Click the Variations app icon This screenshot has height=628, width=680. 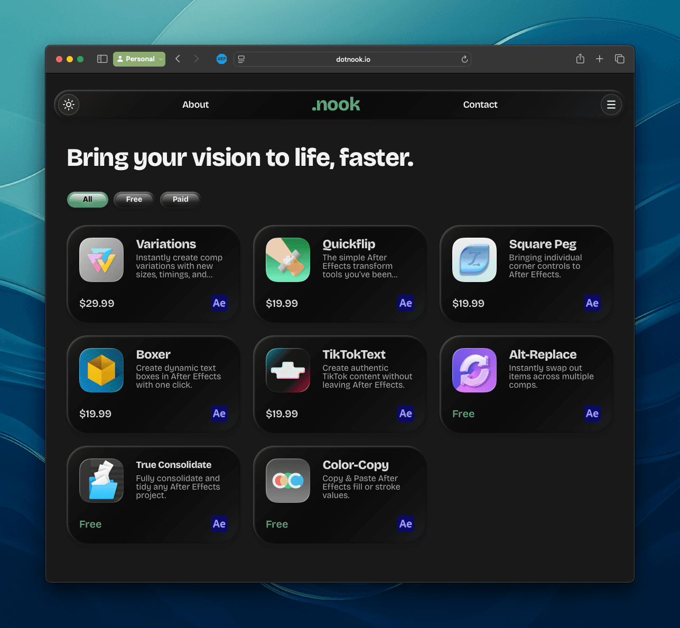pos(101,260)
